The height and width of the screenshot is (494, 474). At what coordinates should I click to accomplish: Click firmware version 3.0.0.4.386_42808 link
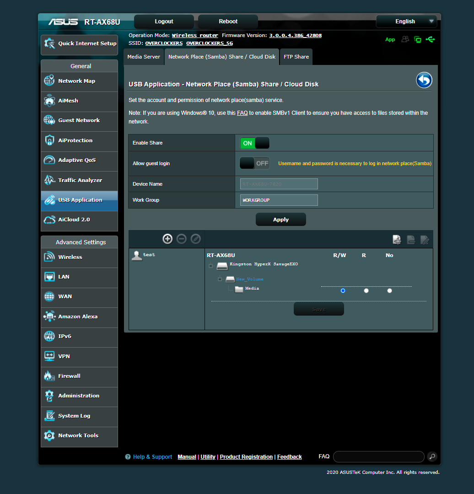[295, 35]
